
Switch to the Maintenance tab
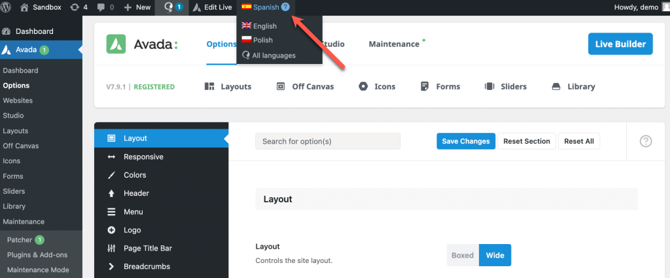click(394, 44)
